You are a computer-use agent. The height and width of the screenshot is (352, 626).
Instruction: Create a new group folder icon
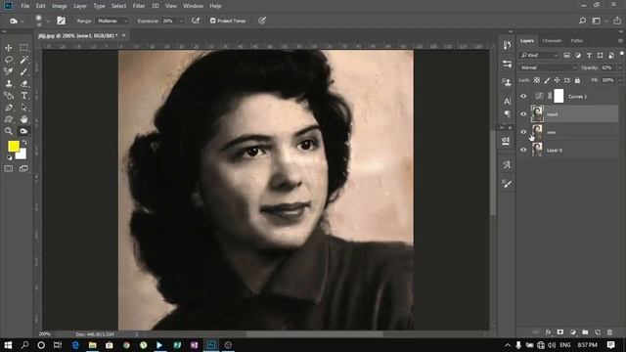coord(585,332)
